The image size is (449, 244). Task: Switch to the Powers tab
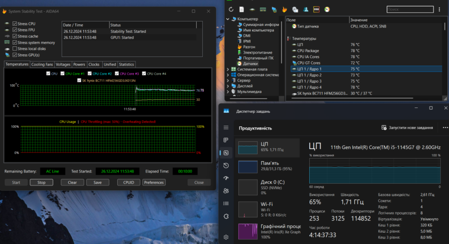(x=79, y=64)
